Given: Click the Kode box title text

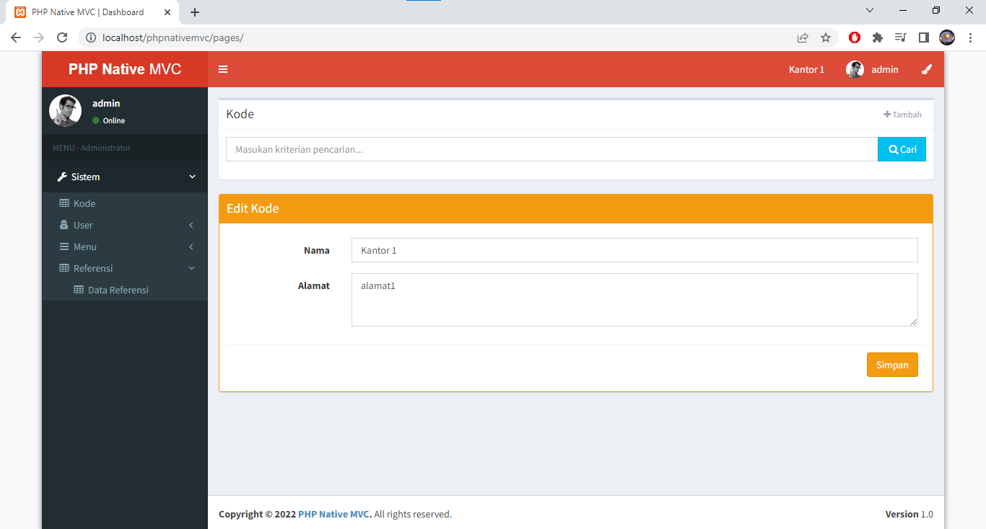Looking at the screenshot, I should click(240, 114).
